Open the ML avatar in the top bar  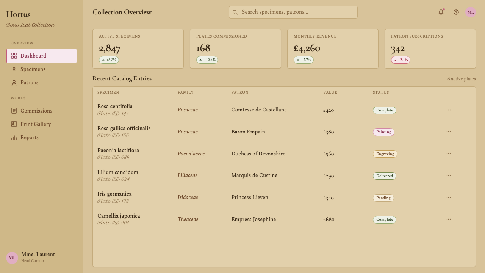pyautogui.click(x=471, y=12)
